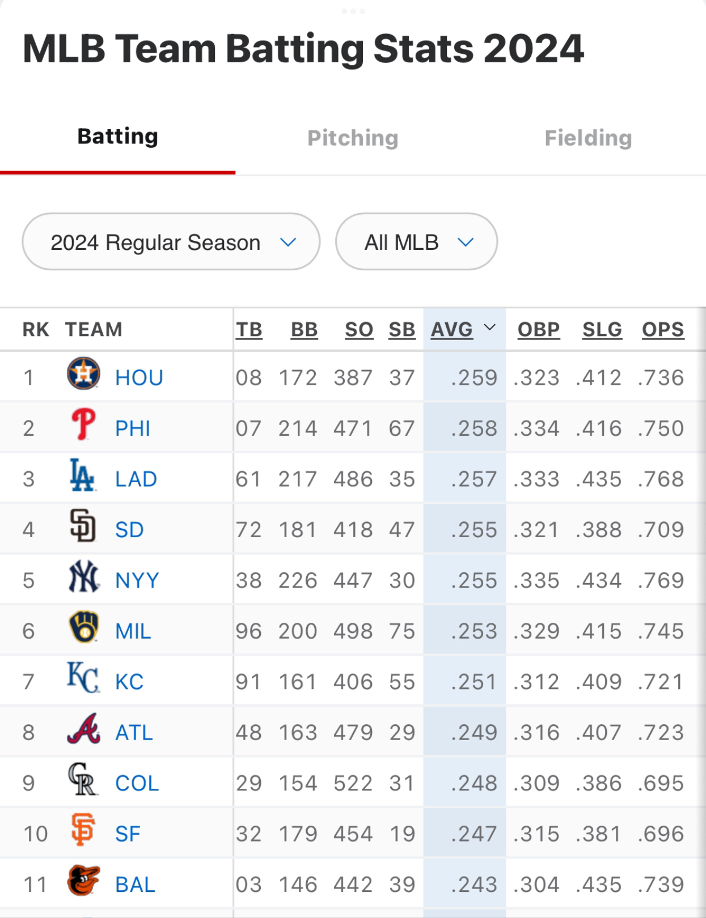706x918 pixels.
Task: Click the Padres SD logo
Action: coord(83,526)
